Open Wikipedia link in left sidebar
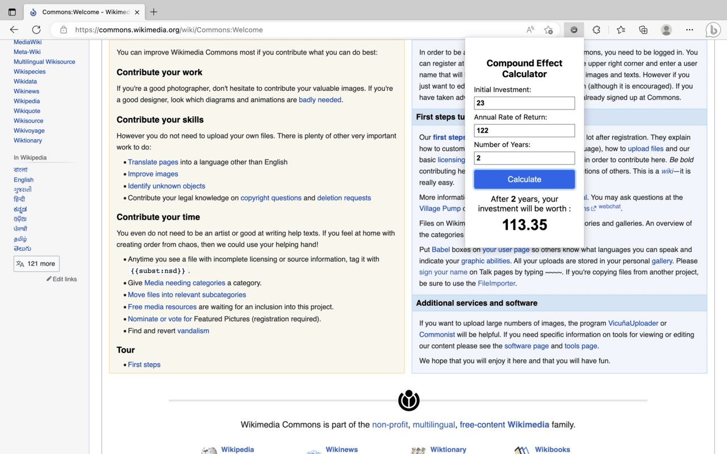Viewport: 727px width, 454px height. click(x=27, y=101)
